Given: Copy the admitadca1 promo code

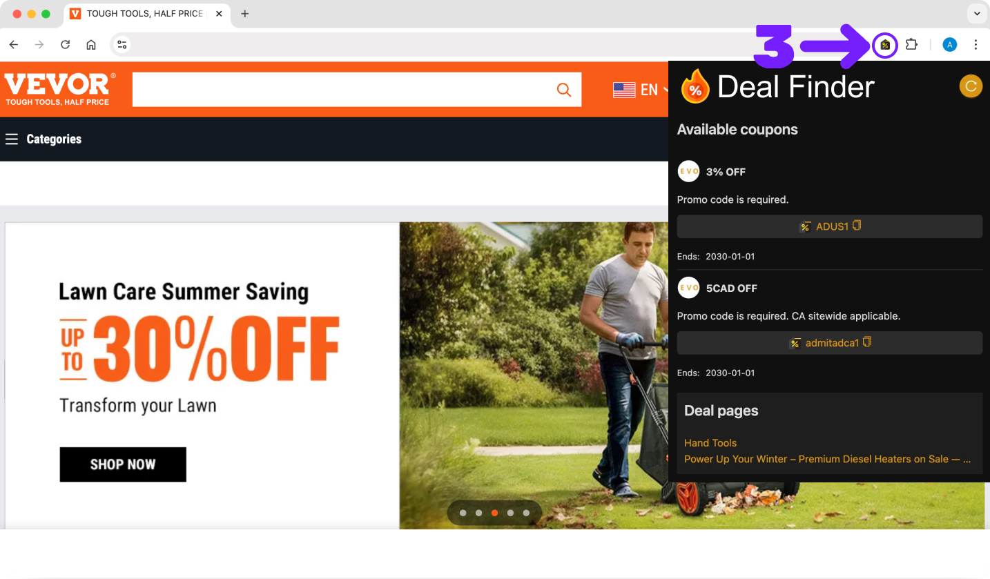Looking at the screenshot, I should tap(829, 343).
